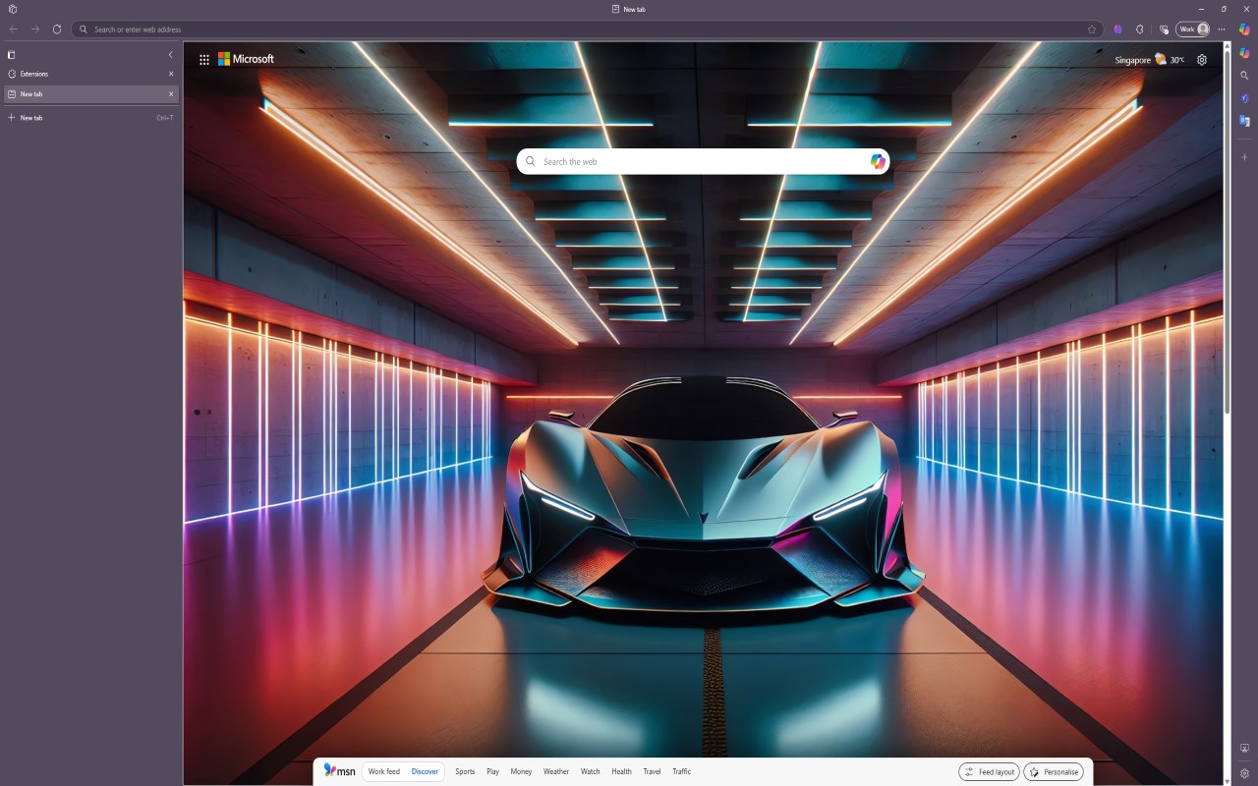1258x786 pixels.
Task: Open Outlook in the sidebar
Action: [1244, 121]
